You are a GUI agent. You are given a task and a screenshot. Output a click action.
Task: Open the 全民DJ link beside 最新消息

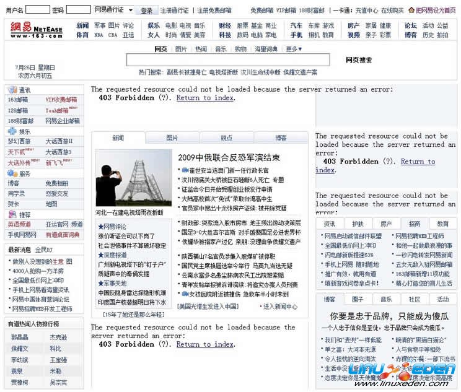44,250
